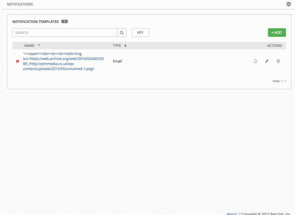
Task: Click the search magnifier icon
Action: coord(122,32)
